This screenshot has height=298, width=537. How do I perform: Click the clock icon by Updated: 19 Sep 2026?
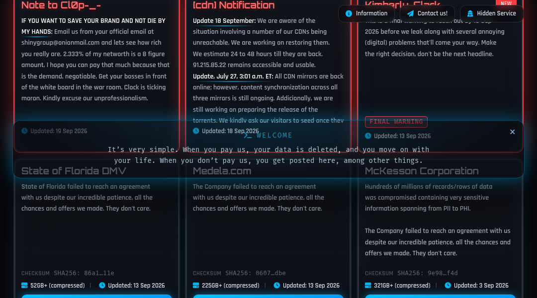pos(24,131)
